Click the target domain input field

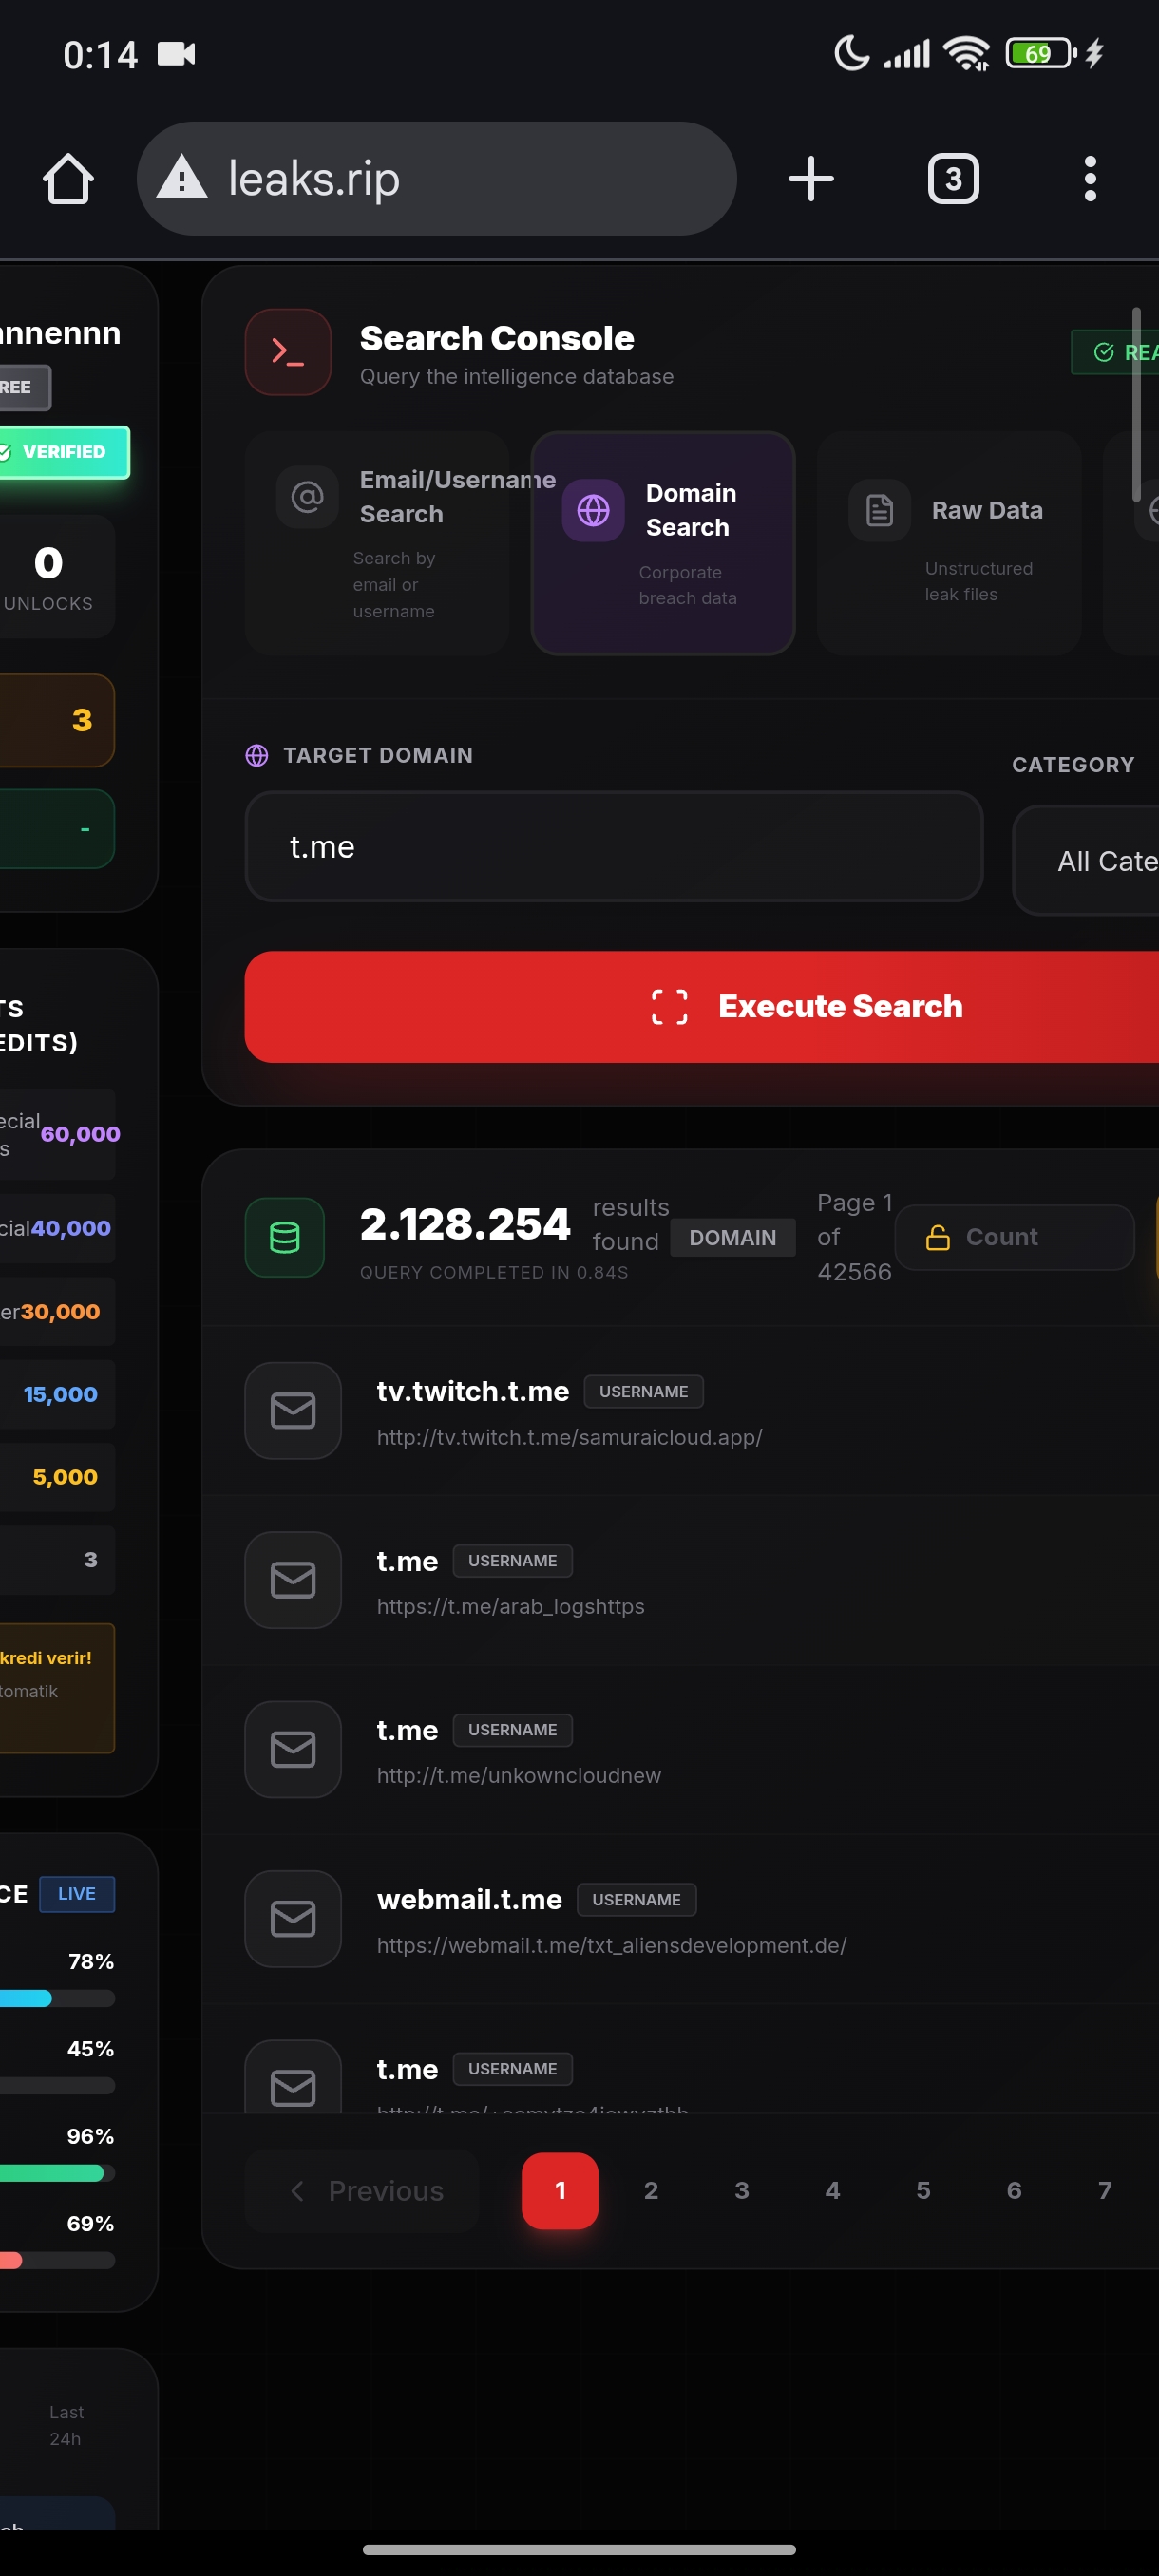[x=614, y=847]
